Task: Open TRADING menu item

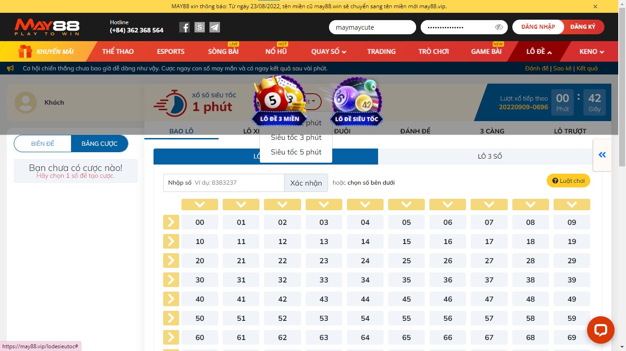Action: [x=381, y=52]
